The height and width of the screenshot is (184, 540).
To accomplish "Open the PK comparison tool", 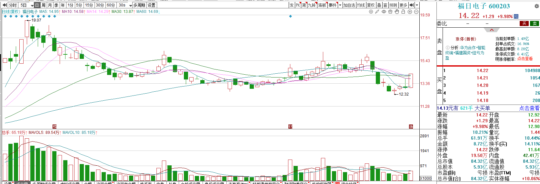I will (298, 5).
